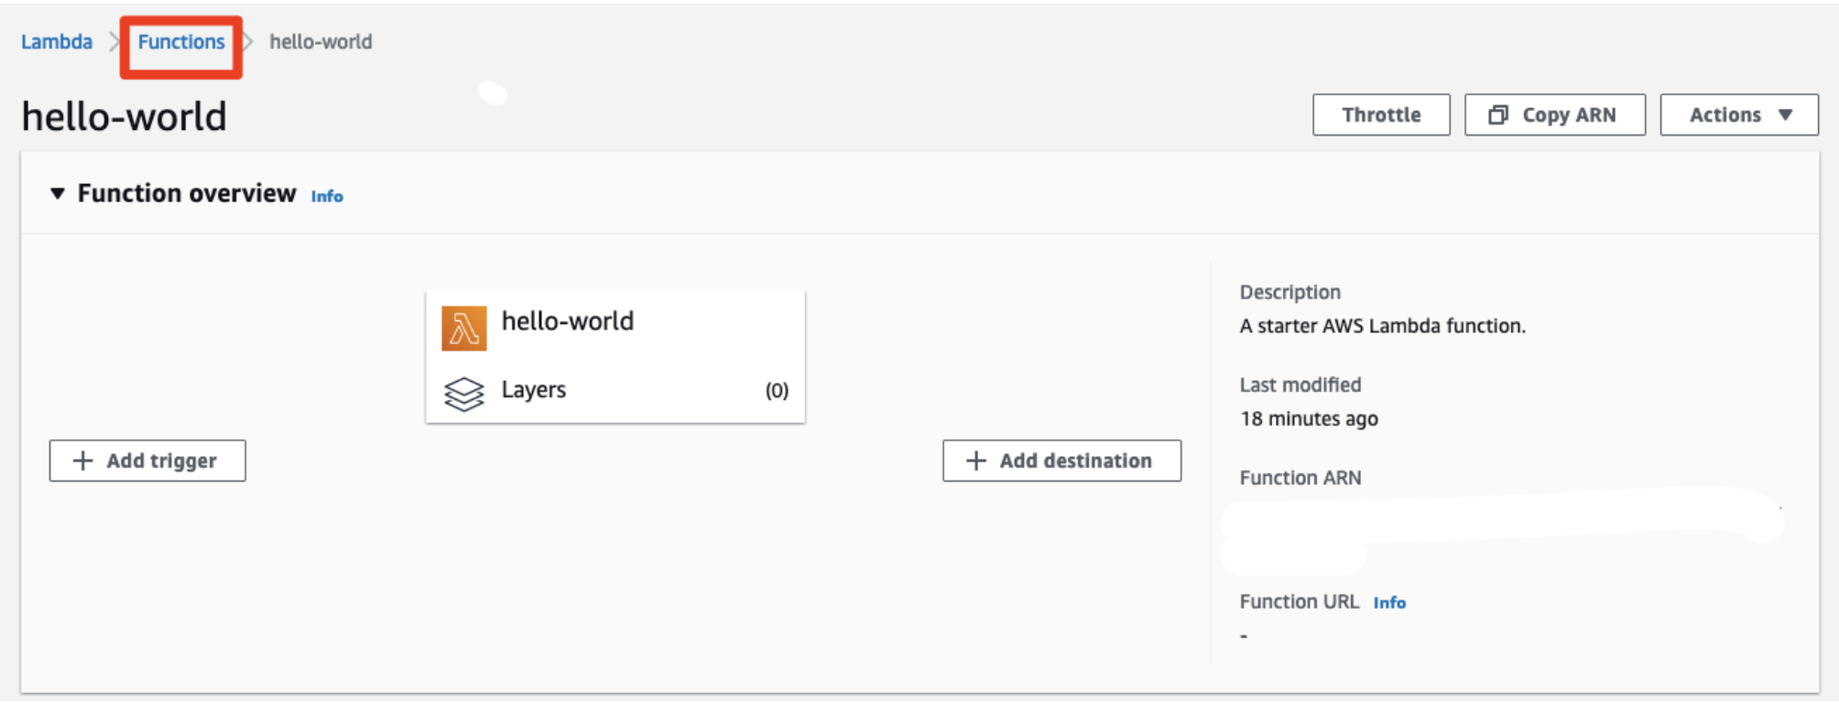Image resolution: width=1839 pixels, height=703 pixels.
Task: Click plus icon in Add destination
Action: (976, 460)
